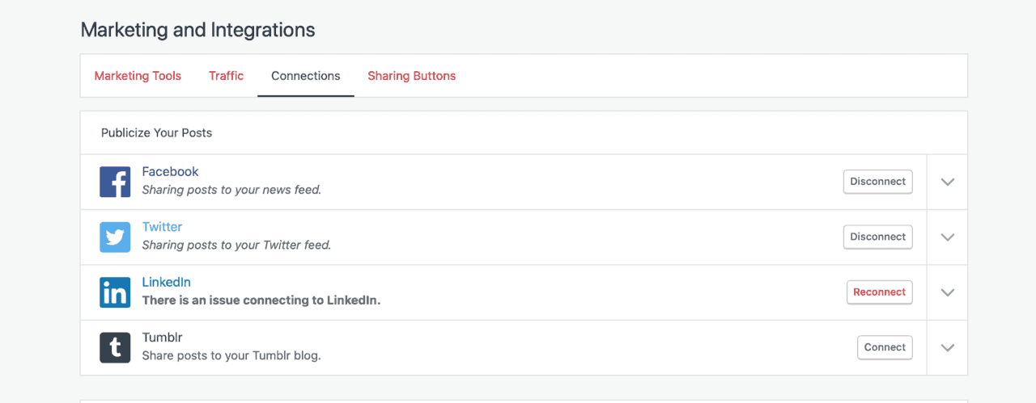Expand the Facebook connection details chevron
Screen dimensions: 1036x403
coord(948,182)
